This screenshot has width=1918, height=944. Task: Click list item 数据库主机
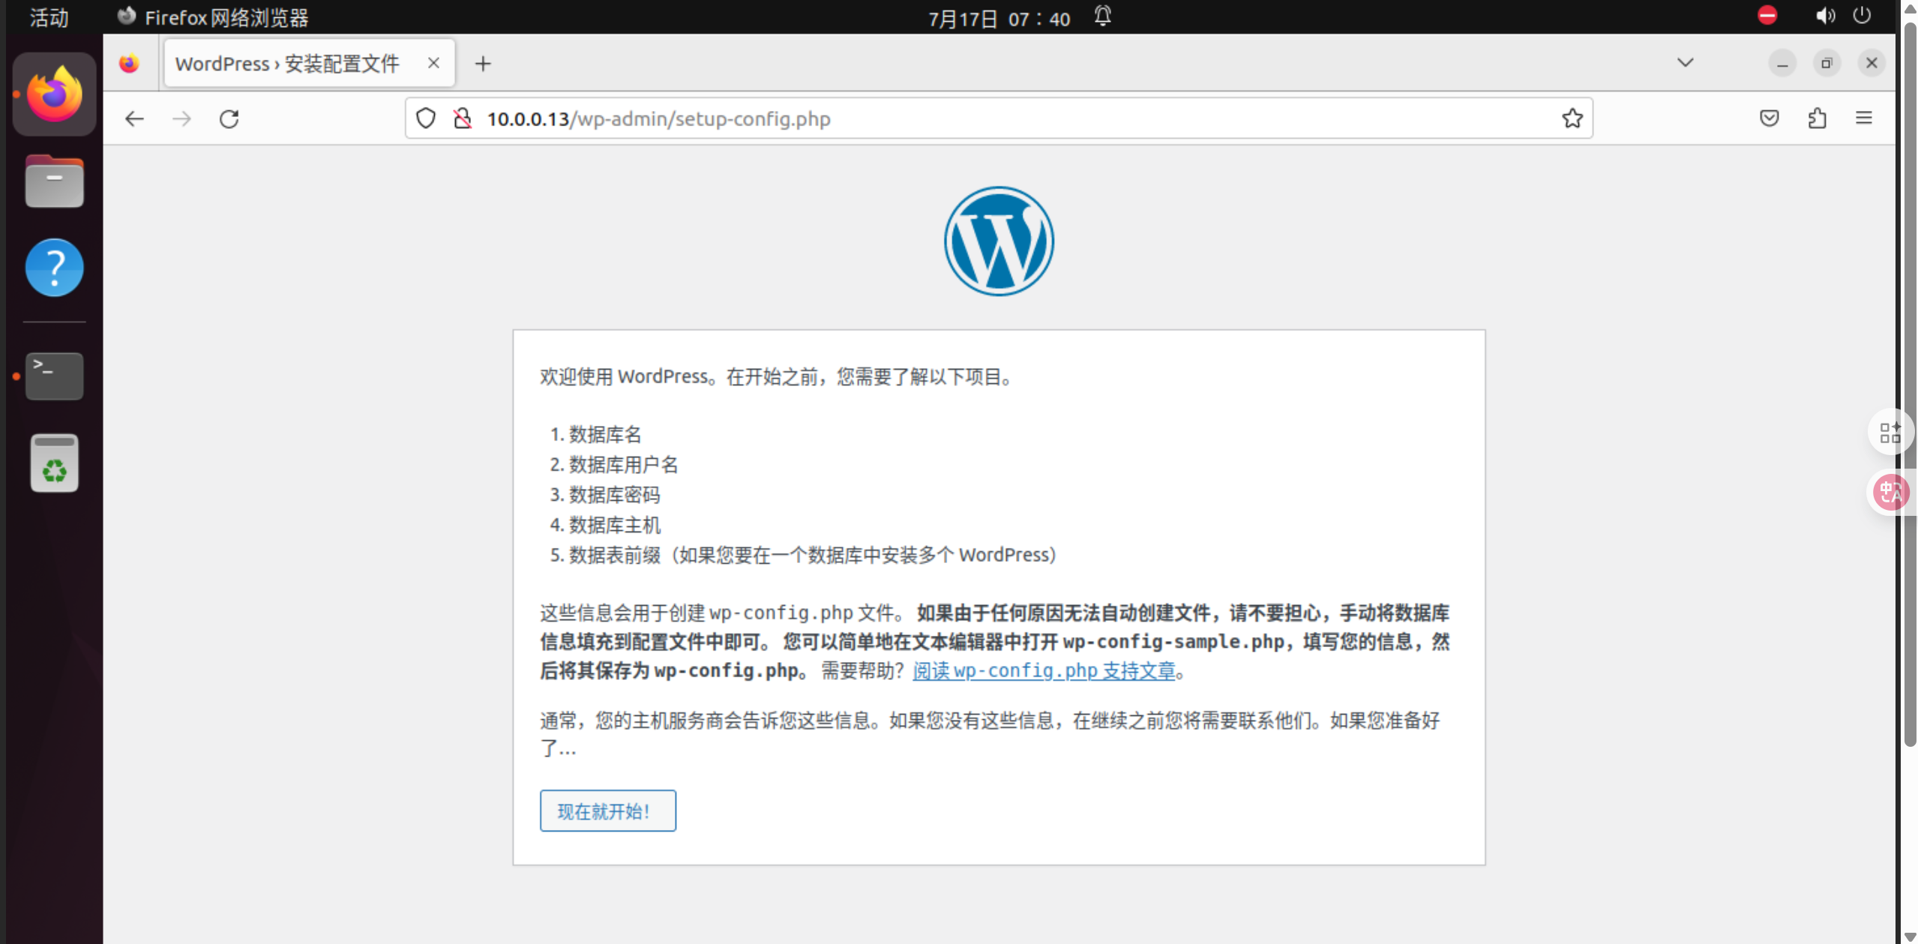[614, 524]
